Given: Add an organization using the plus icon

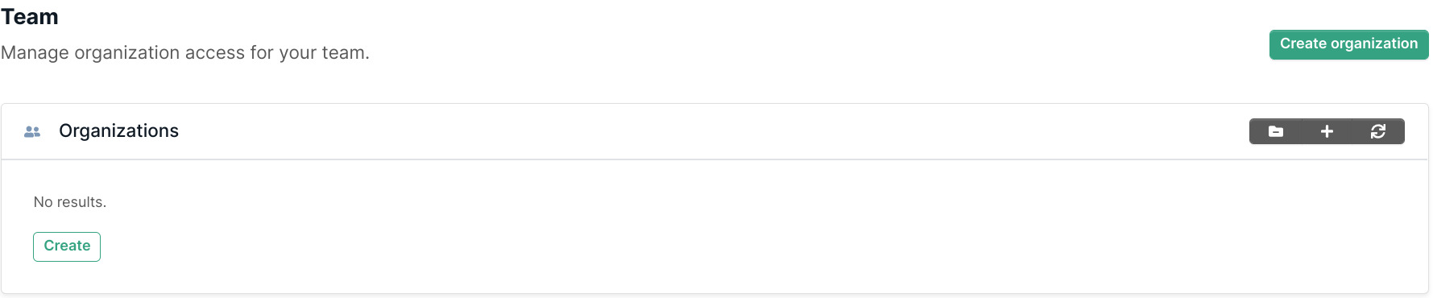Looking at the screenshot, I should (x=1327, y=131).
